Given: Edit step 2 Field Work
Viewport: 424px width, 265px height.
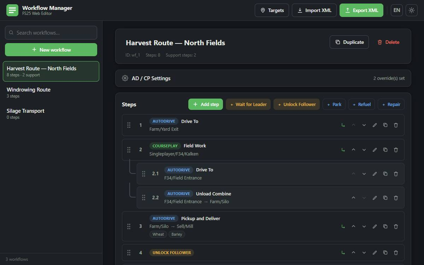Looking at the screenshot, I should [x=375, y=150].
